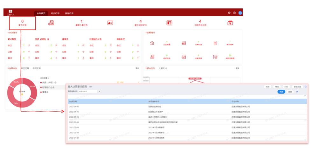Open the 重大决策 summary card
Screen dimensions: 318x159
click(x=22, y=23)
